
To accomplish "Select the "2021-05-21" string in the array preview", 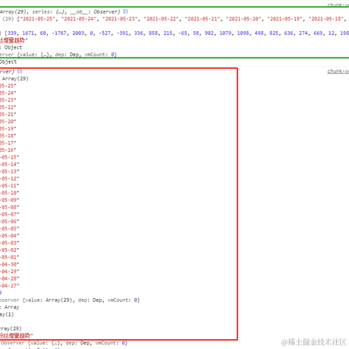I will point(202,19).
